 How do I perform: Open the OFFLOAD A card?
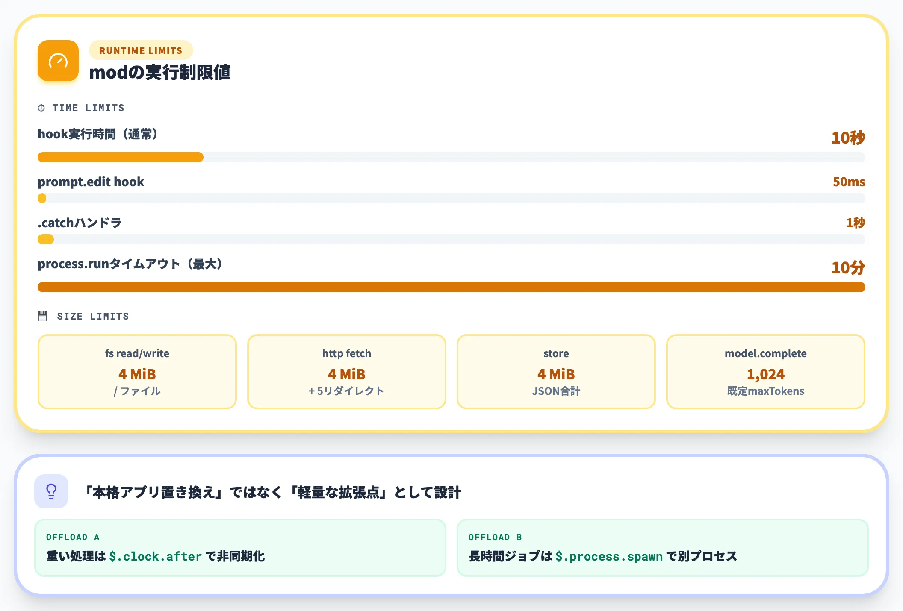[x=240, y=548]
